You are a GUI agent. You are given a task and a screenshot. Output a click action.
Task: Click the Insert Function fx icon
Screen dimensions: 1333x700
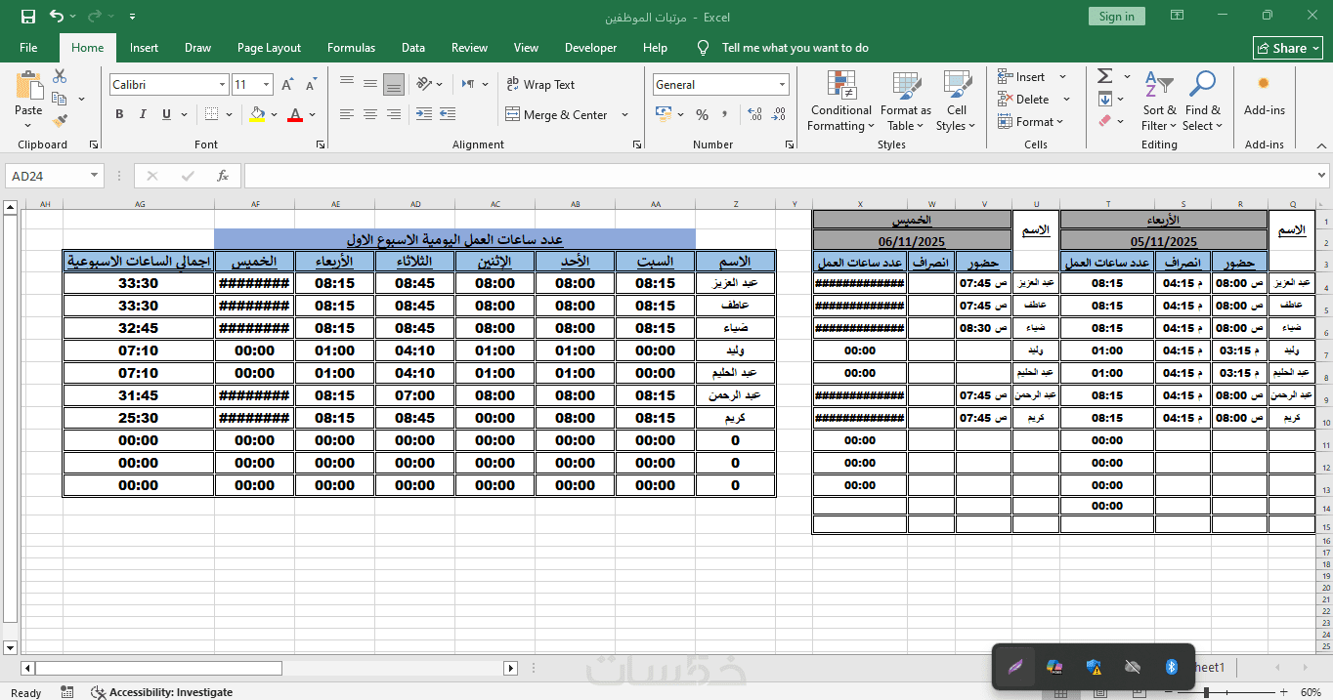[x=223, y=176]
